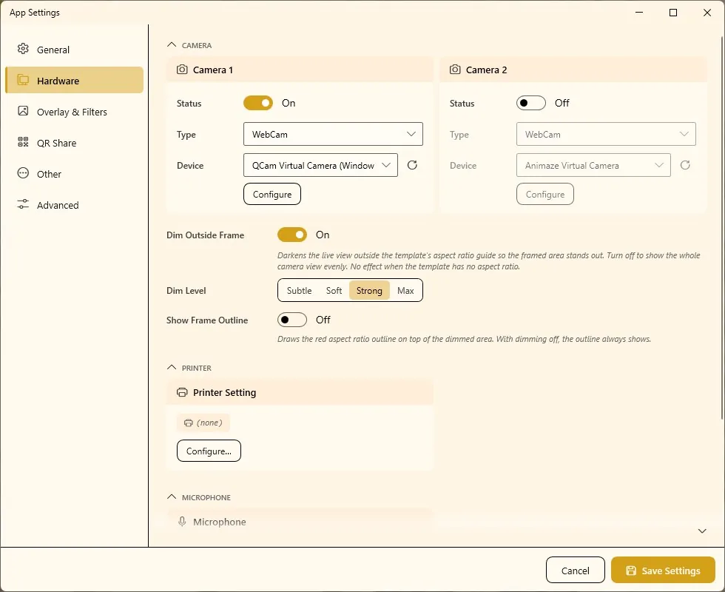Image resolution: width=725 pixels, height=592 pixels.
Task: Select the Hardware settings page
Action: click(x=74, y=80)
